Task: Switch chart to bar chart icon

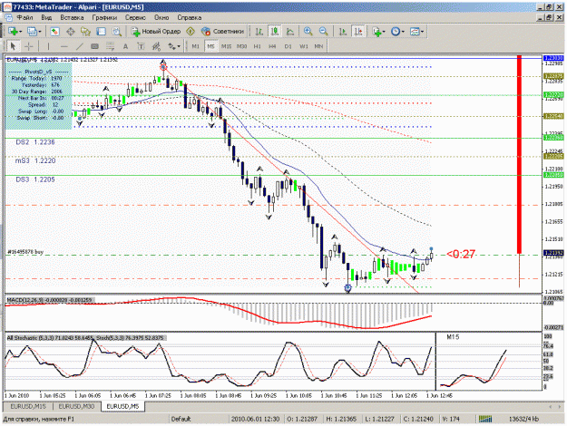Action: pos(259,32)
